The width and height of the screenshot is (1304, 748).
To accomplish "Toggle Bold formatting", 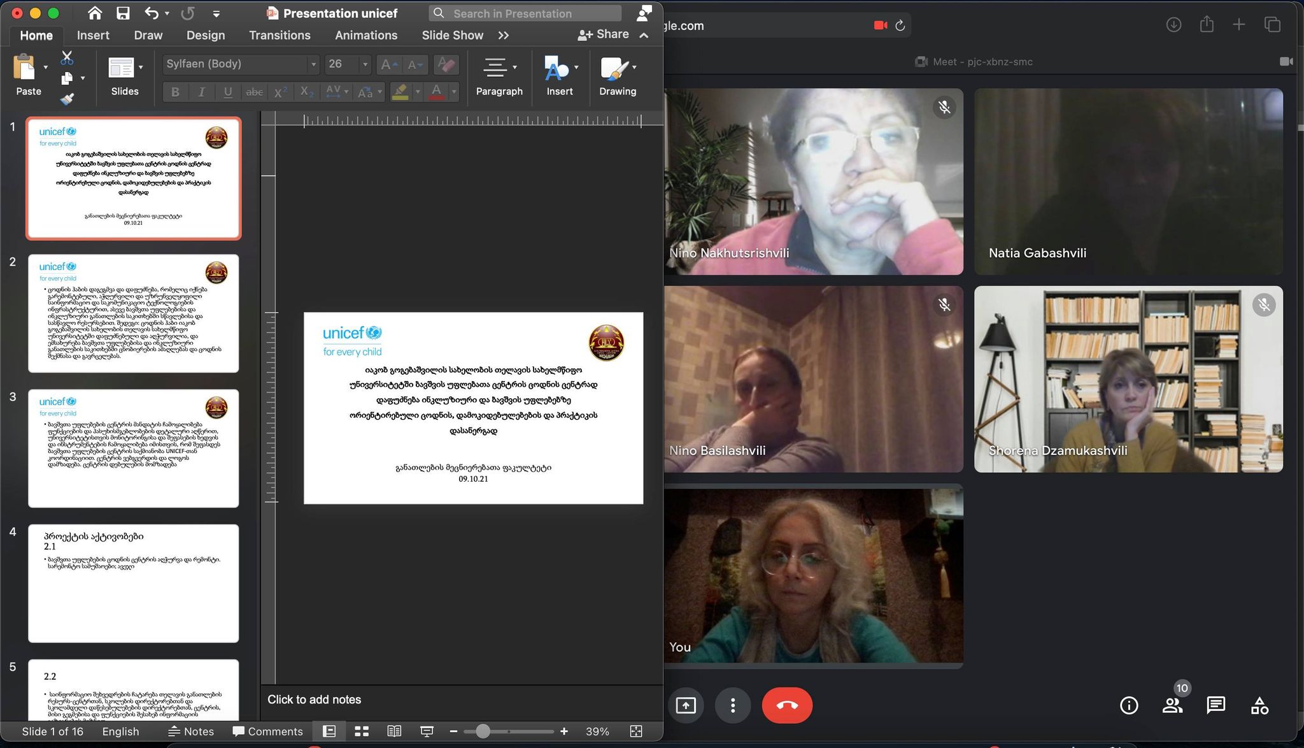I will (175, 92).
